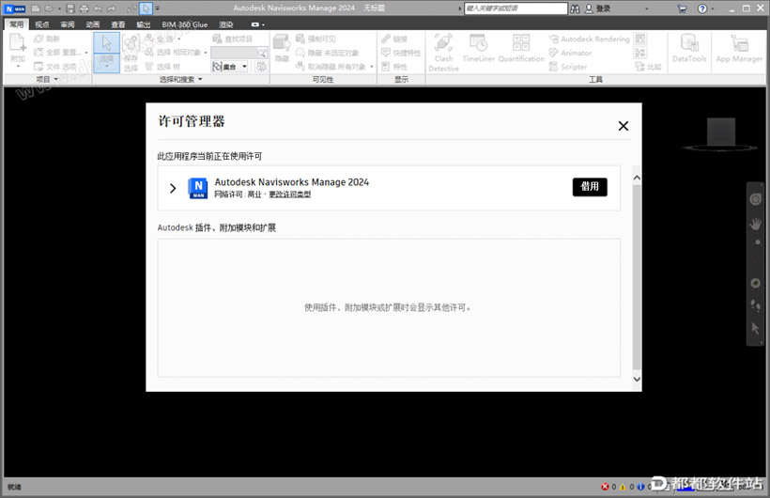This screenshot has width=770, height=498.
Task: Switch to the BIM 360 Glue tab
Action: [x=185, y=24]
